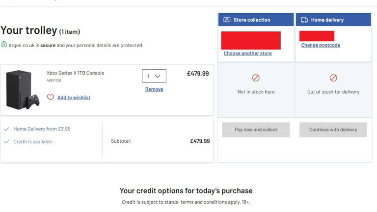Click the heart wishlist icon

(x=51, y=97)
